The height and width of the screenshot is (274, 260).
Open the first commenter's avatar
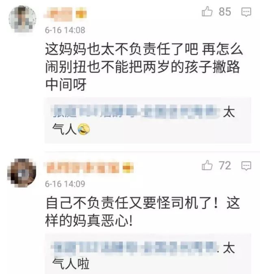(x=23, y=19)
